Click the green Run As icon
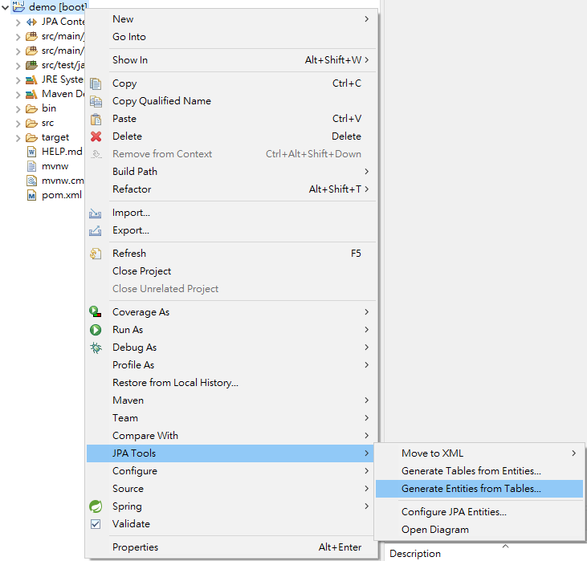Screen dimensions: 587x561 click(x=96, y=330)
